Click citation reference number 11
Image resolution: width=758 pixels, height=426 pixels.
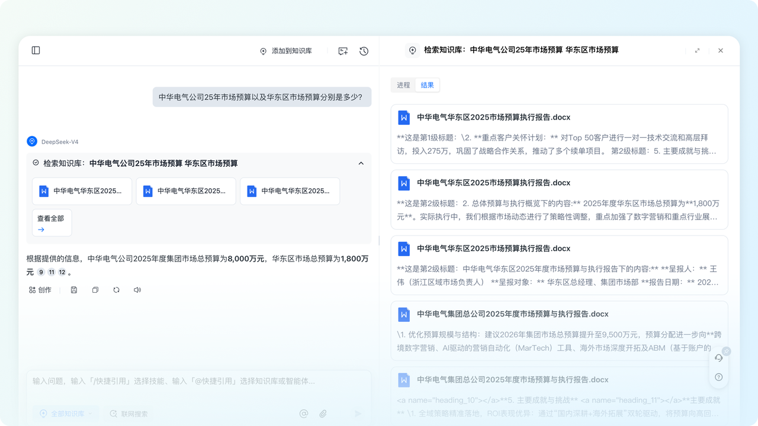click(x=52, y=272)
